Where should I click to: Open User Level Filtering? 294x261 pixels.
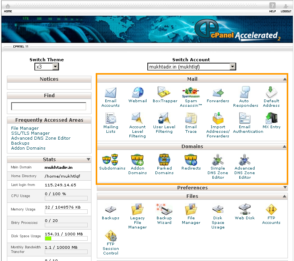pyautogui.click(x=164, y=118)
